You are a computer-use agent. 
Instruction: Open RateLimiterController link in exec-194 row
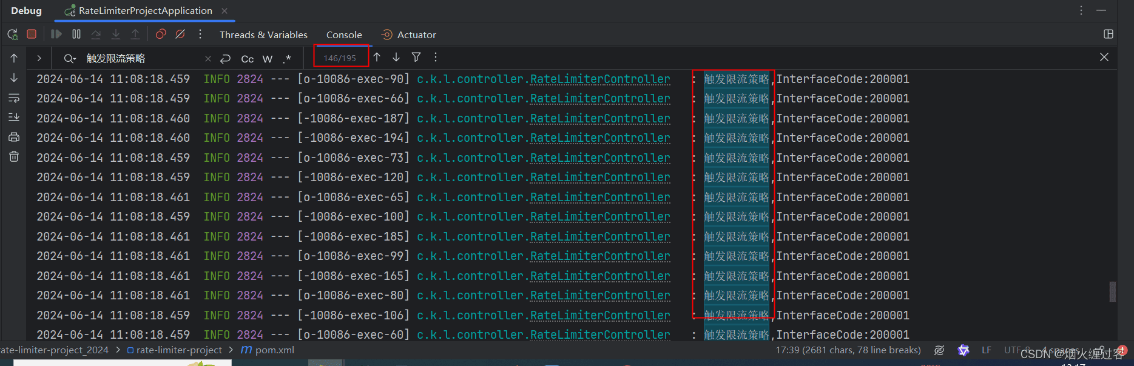point(600,138)
